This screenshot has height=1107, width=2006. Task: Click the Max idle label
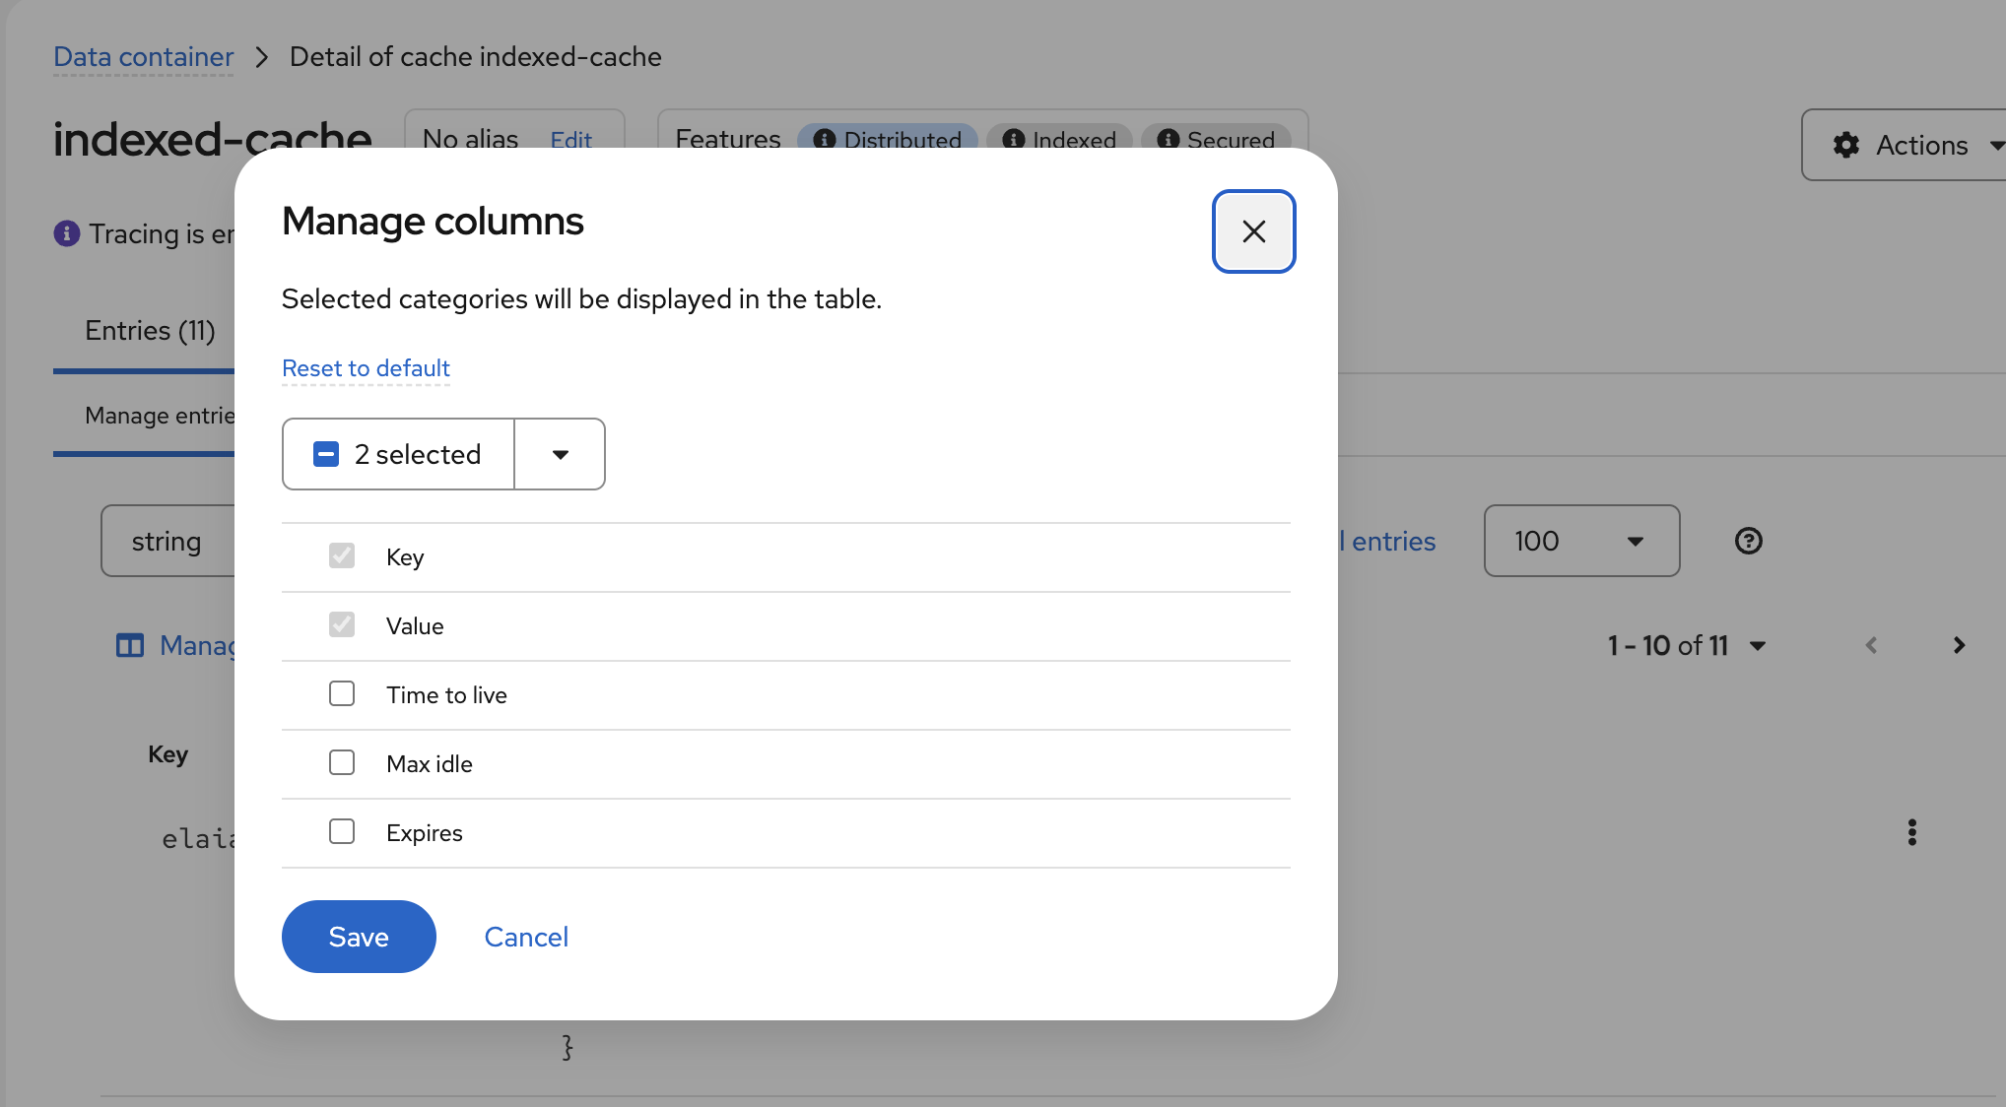pos(430,764)
